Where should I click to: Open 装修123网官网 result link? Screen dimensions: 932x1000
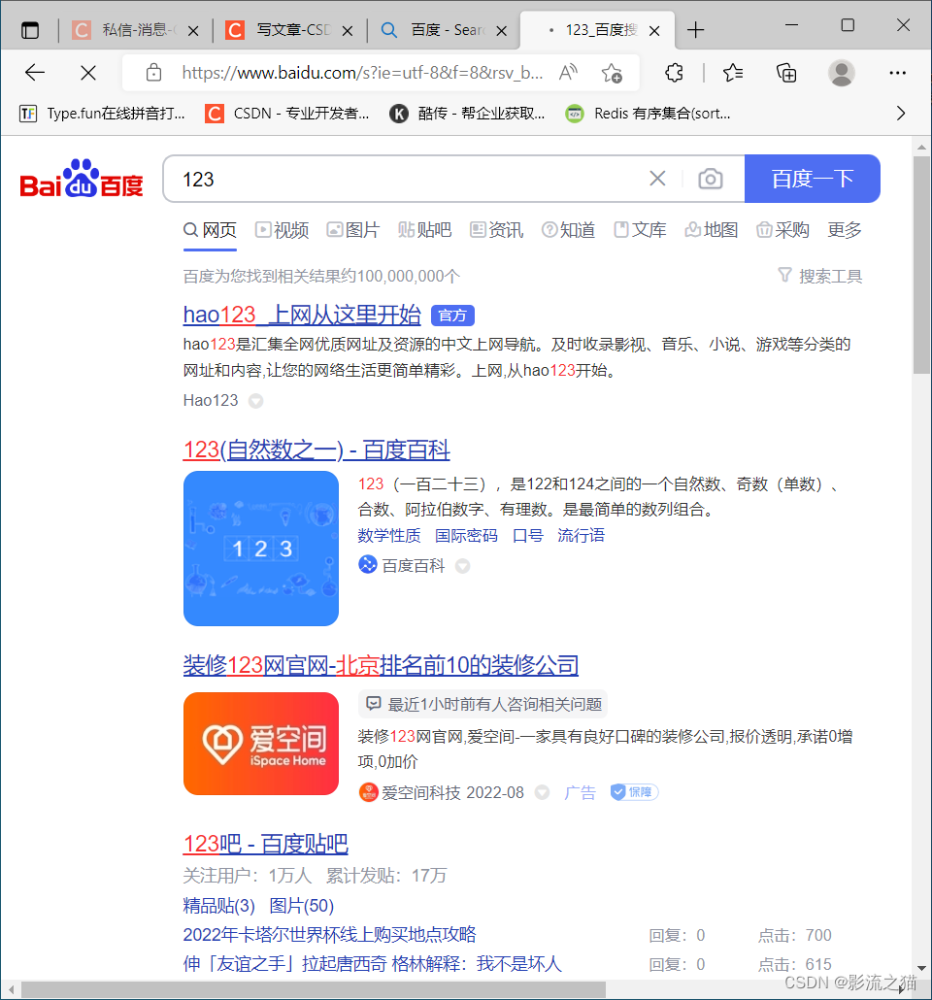[381, 665]
